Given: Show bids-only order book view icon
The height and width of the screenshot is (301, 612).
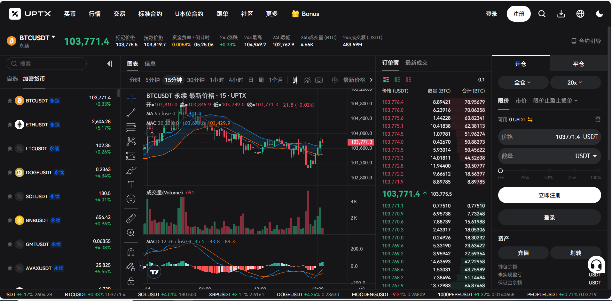Looking at the screenshot, I should tap(397, 80).
